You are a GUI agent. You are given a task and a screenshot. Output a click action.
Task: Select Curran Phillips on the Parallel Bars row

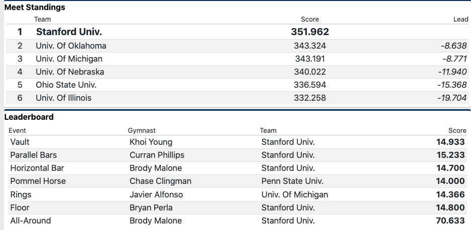click(157, 155)
